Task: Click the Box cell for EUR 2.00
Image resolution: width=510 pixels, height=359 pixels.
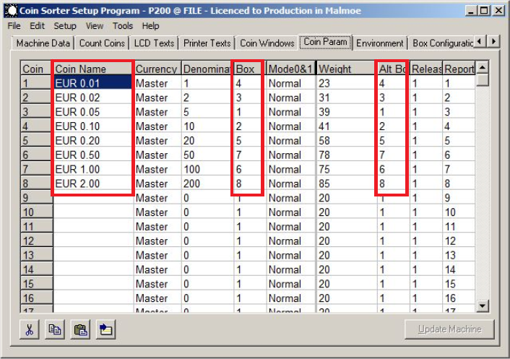Action: (x=247, y=183)
